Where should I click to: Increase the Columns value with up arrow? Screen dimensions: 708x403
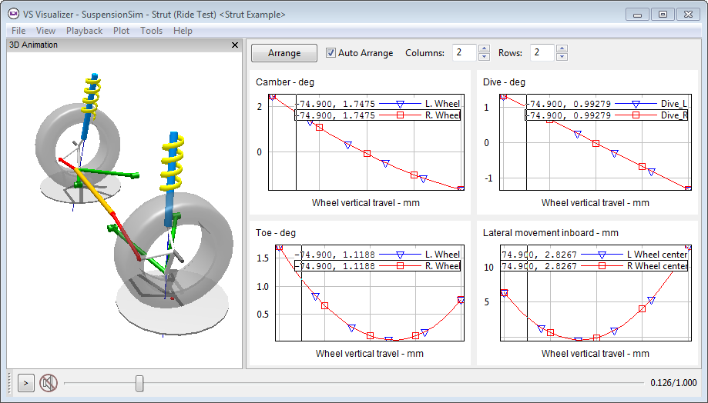coord(484,49)
